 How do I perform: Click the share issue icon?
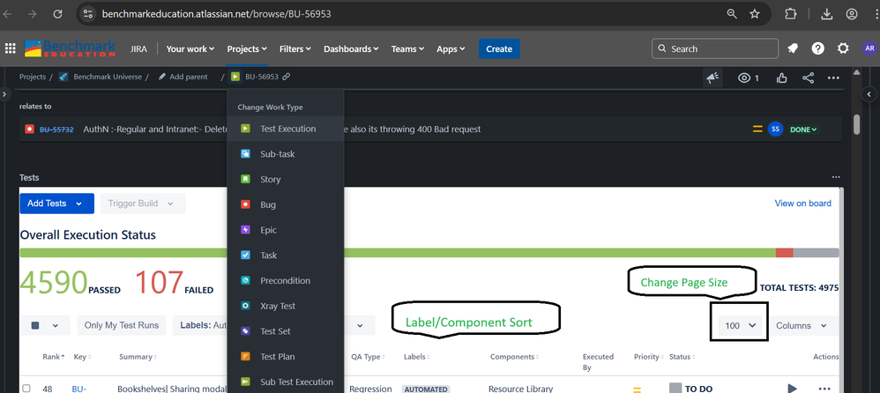(x=809, y=78)
